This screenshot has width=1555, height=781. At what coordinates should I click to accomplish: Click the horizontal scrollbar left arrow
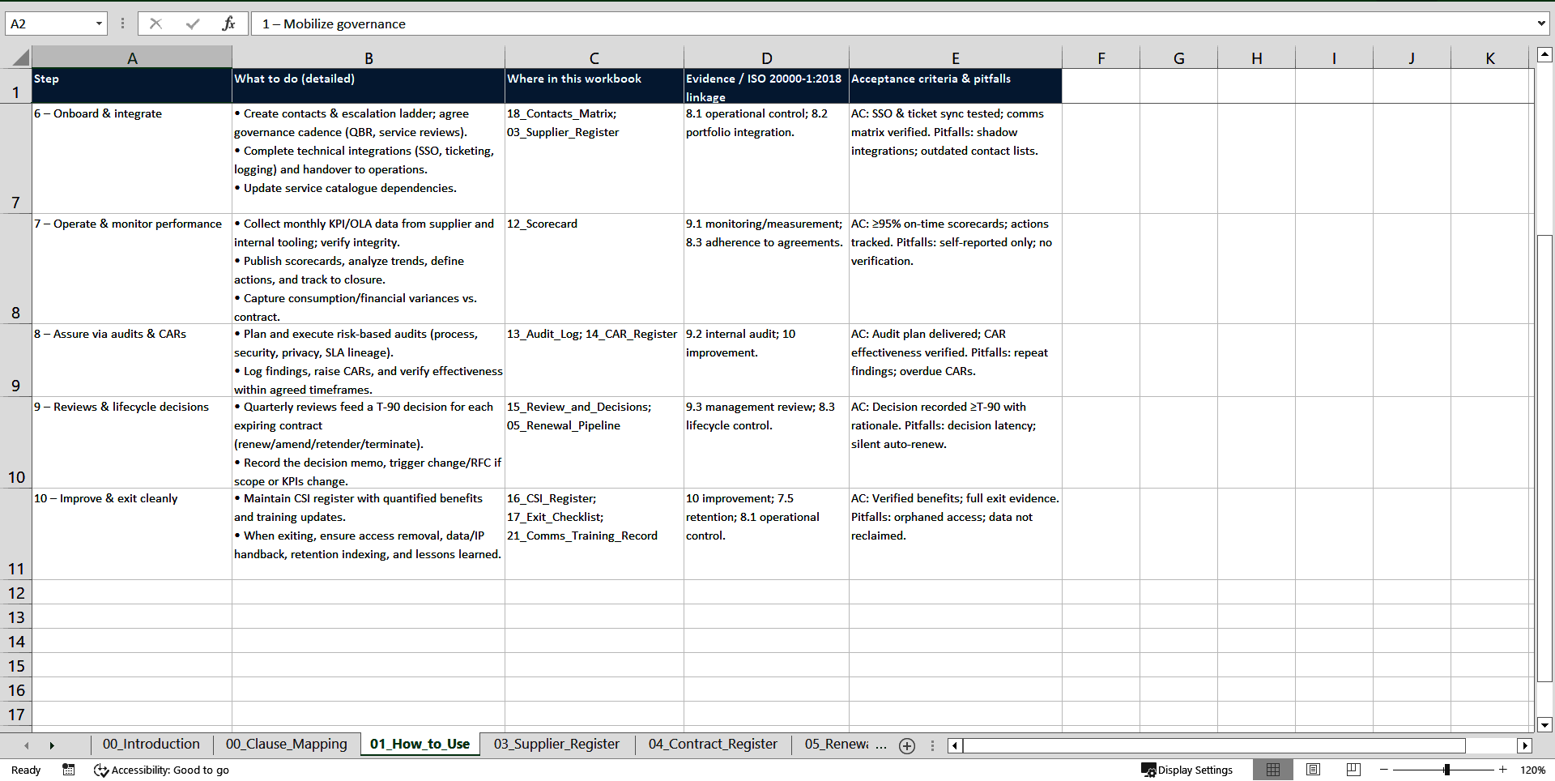956,745
